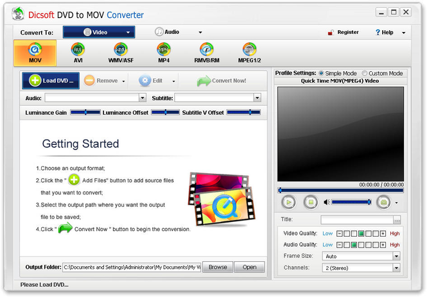The width and height of the screenshot is (427, 297).
Task: Open the Audio convert-to dropdown
Action: [x=179, y=32]
